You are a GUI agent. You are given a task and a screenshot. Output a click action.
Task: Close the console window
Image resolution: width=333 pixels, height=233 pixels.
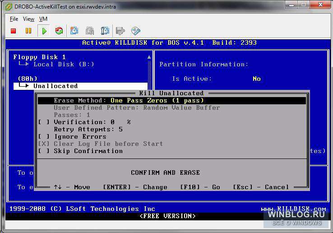coord(320,5)
